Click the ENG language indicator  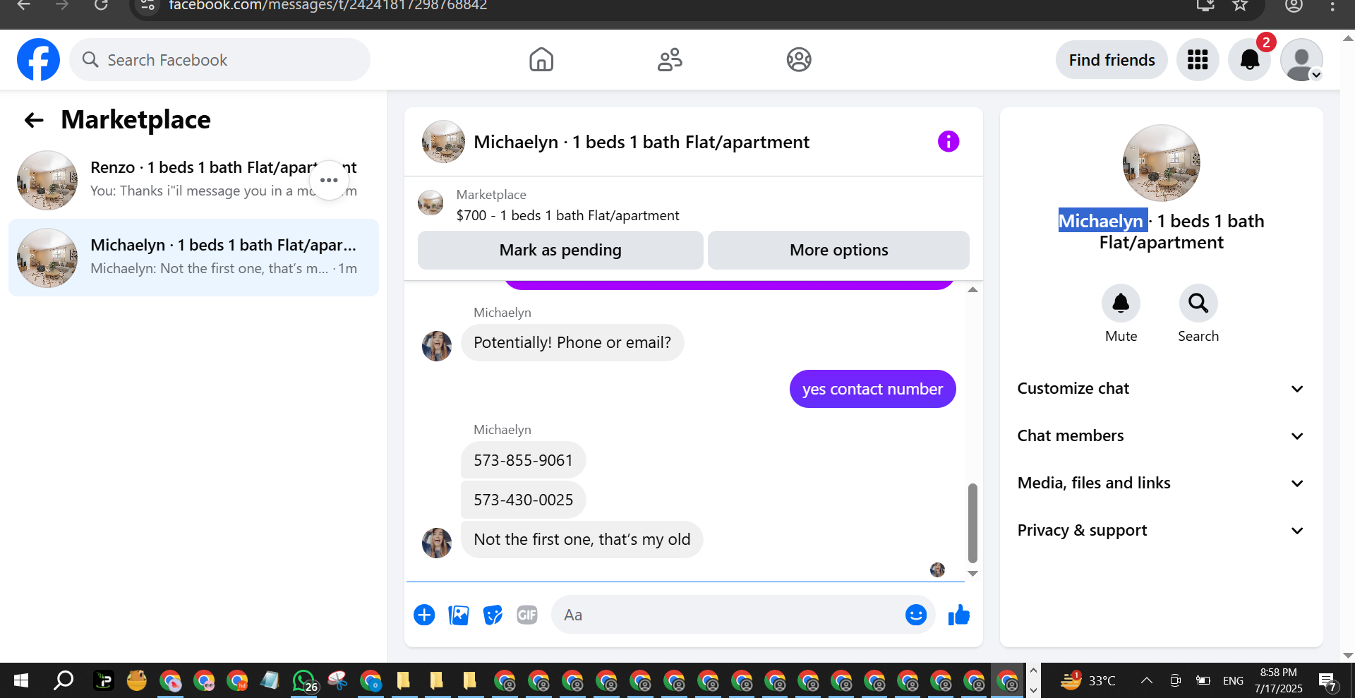(1233, 681)
